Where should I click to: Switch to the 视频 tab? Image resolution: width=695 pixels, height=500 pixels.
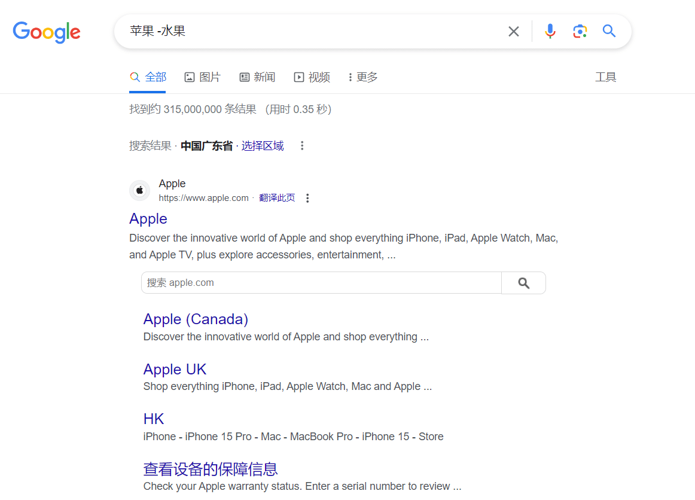pos(312,77)
